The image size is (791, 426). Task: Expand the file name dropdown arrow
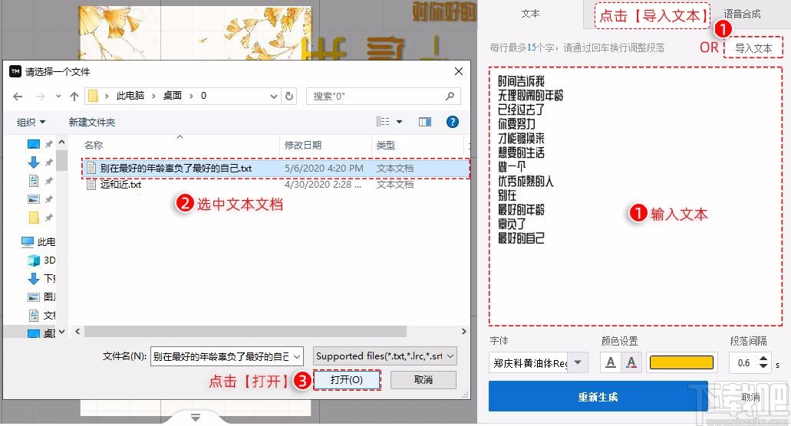(x=297, y=356)
